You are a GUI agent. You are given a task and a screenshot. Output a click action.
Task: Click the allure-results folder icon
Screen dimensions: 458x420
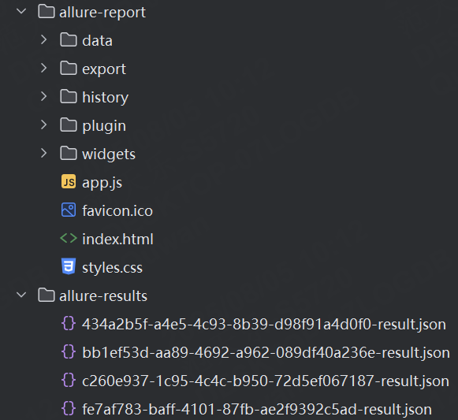click(47, 295)
